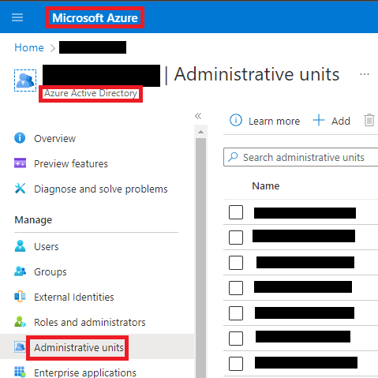
Task: Click the Microsoft Azure header title
Action: pos(95,18)
